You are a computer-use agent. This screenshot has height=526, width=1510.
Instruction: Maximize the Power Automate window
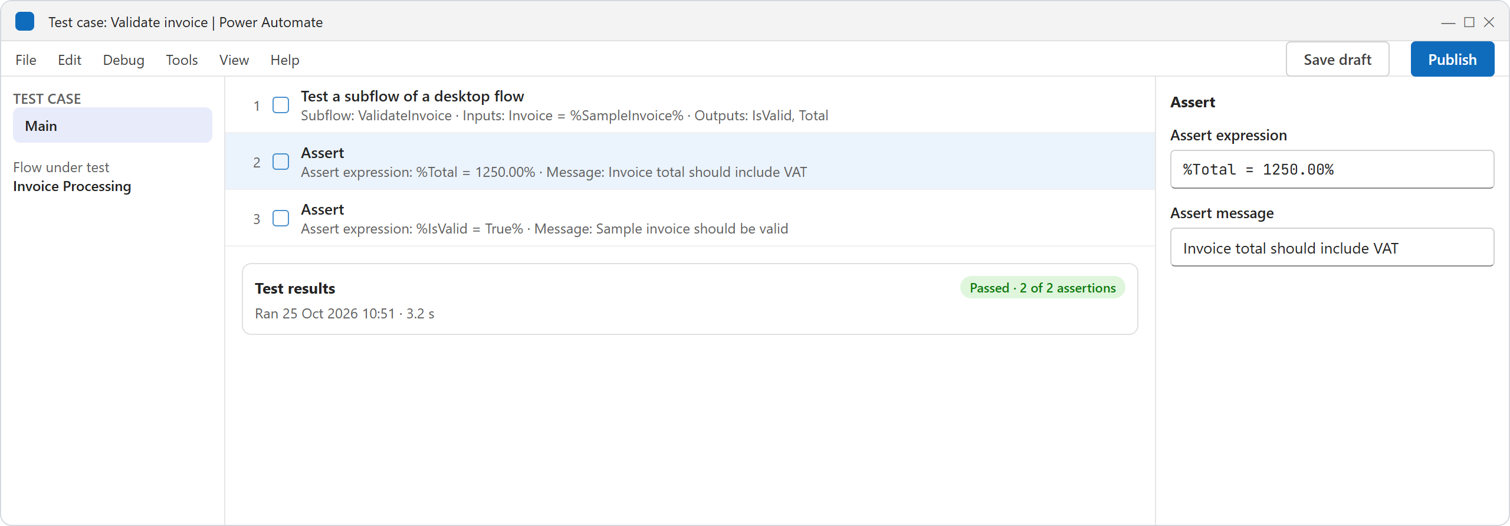coord(1469,22)
